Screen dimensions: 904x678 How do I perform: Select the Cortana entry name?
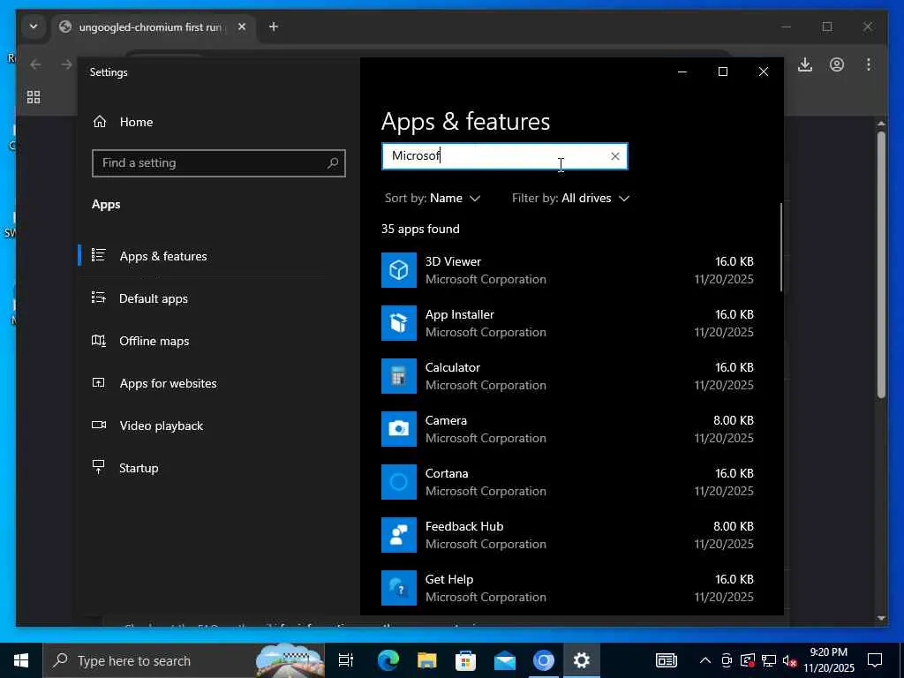(447, 474)
